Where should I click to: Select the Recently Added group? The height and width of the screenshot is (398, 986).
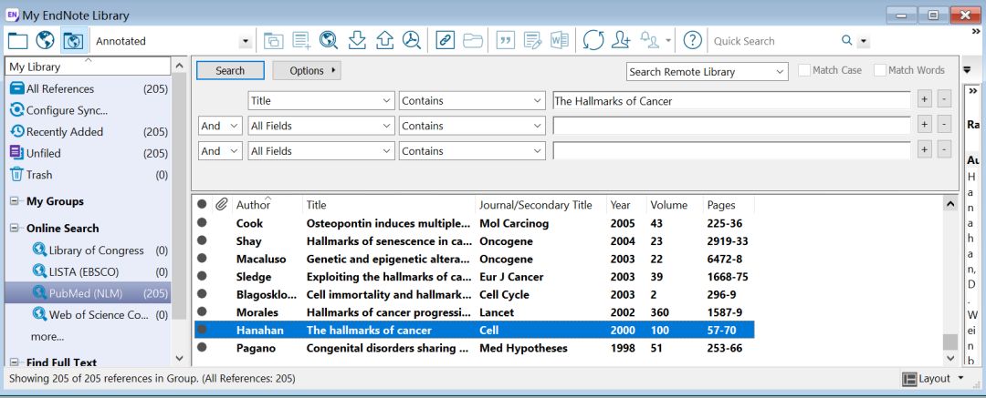[x=88, y=132]
